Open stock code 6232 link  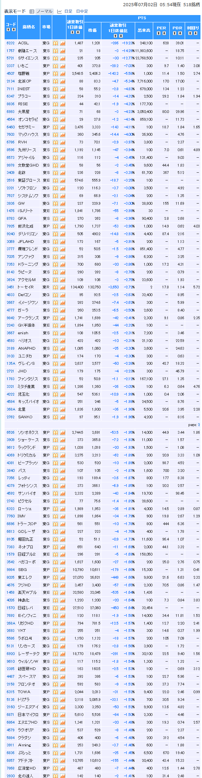pyautogui.click(x=10, y=43)
